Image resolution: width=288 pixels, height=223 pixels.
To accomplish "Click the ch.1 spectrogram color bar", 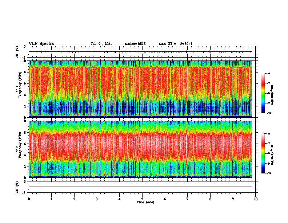I will tap(263, 93).
